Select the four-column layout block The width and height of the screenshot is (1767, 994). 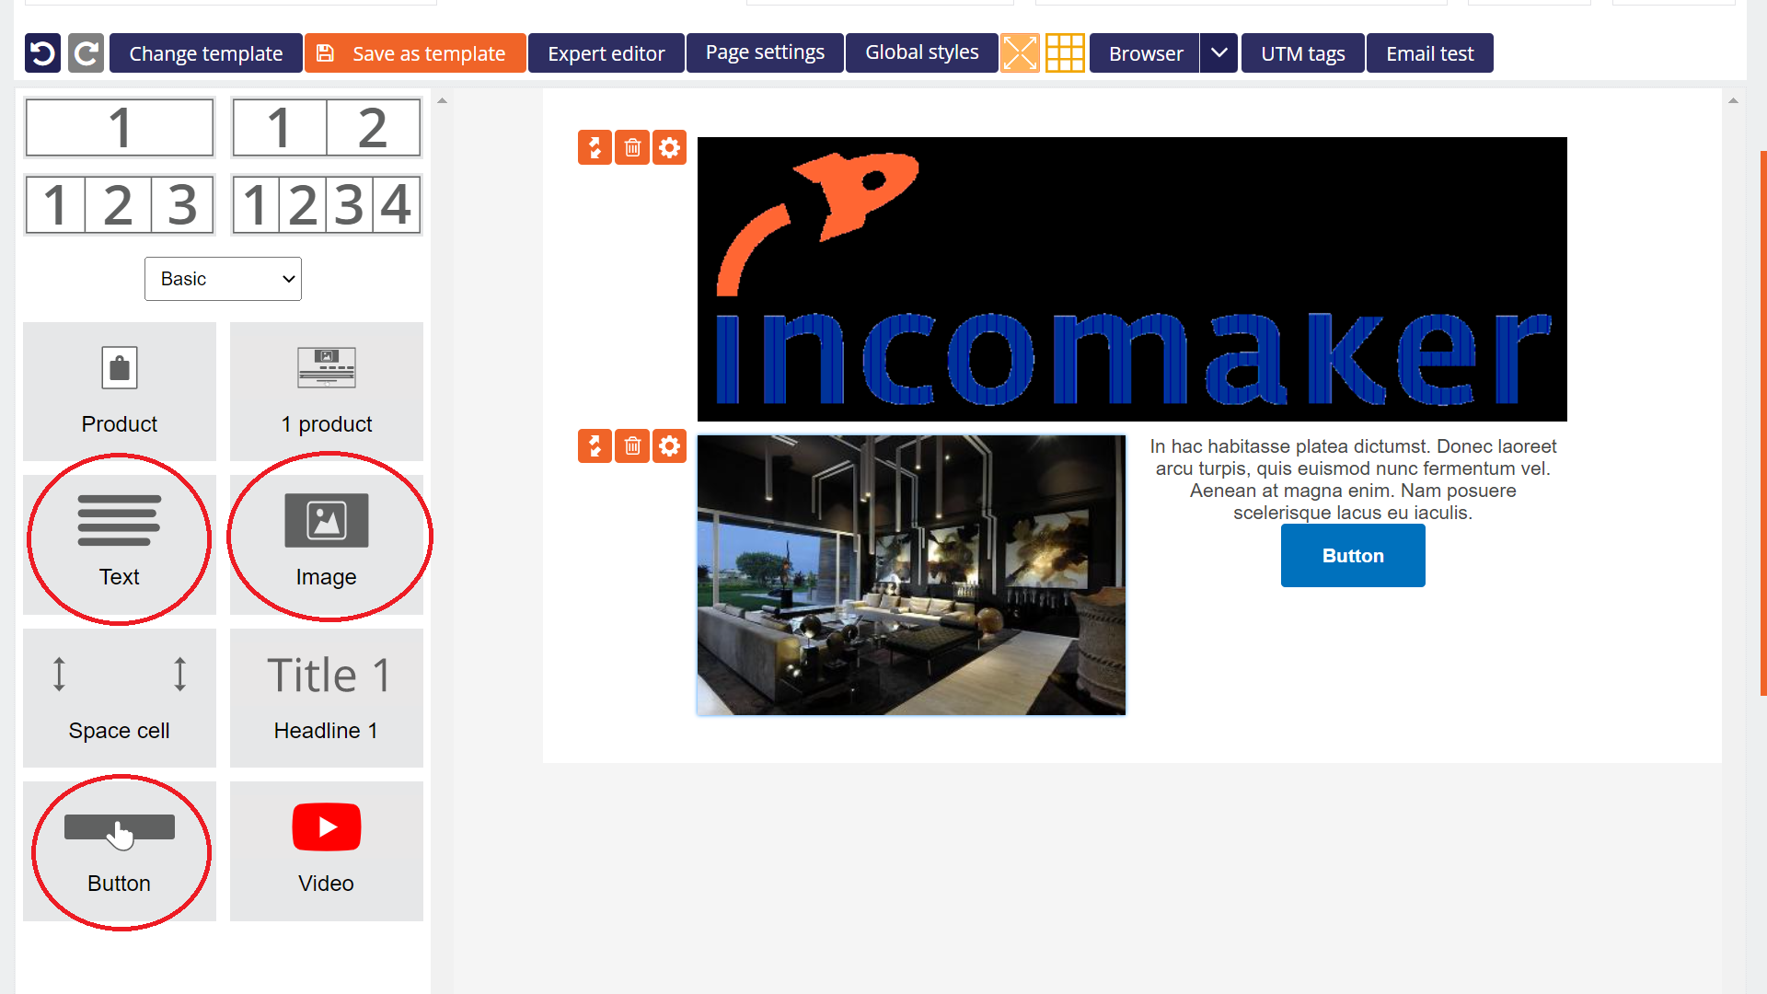tap(327, 204)
